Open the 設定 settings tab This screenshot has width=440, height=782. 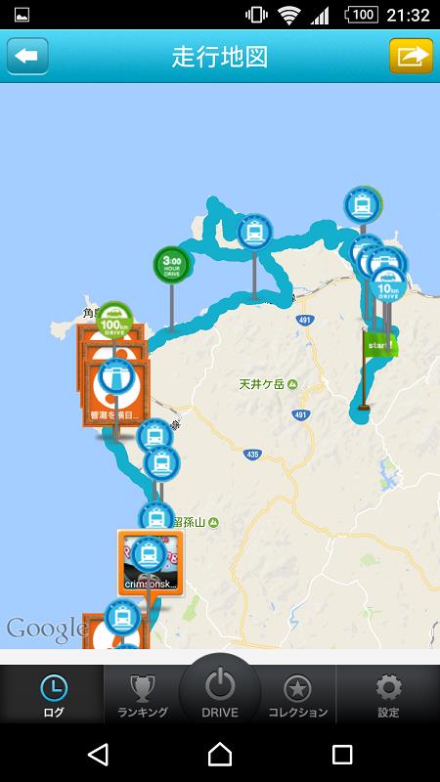pyautogui.click(x=388, y=695)
